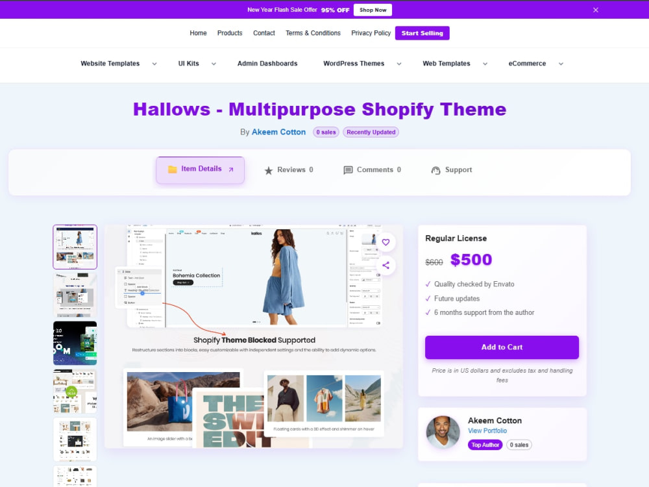The image size is (649, 487).
Task: Click the 0 sales badge under the title
Action: (x=326, y=132)
